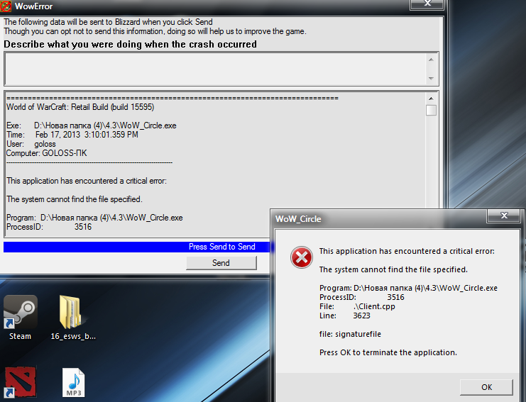Screen dimensions: 526x402
Task: Click scroll-up arrow of crash log pane
Action: [431, 99]
